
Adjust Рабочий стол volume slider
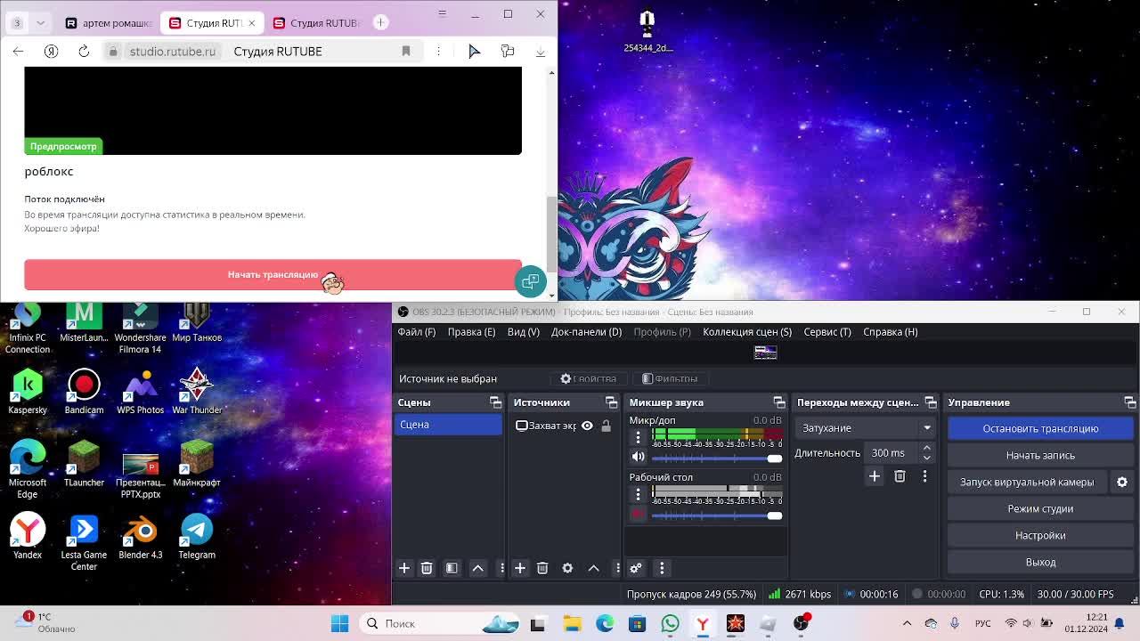click(x=717, y=515)
